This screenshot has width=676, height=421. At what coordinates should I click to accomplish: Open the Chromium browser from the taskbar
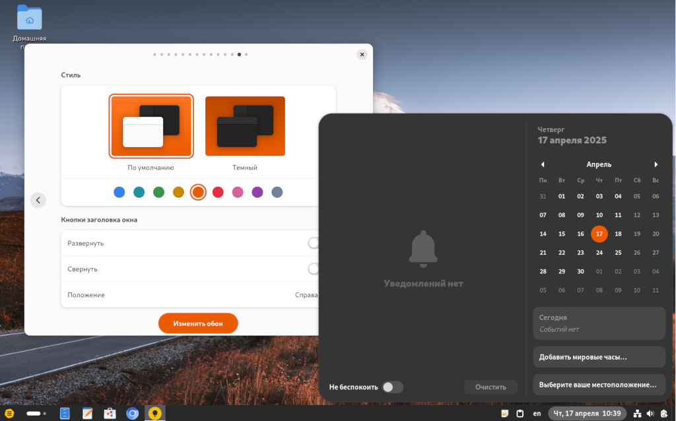coord(133,414)
